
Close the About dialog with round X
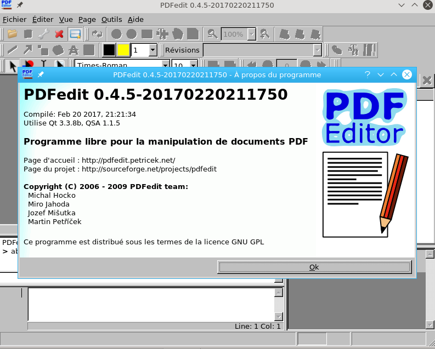407,75
